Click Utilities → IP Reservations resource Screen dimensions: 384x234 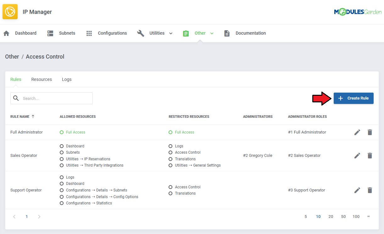pyautogui.click(x=88, y=159)
